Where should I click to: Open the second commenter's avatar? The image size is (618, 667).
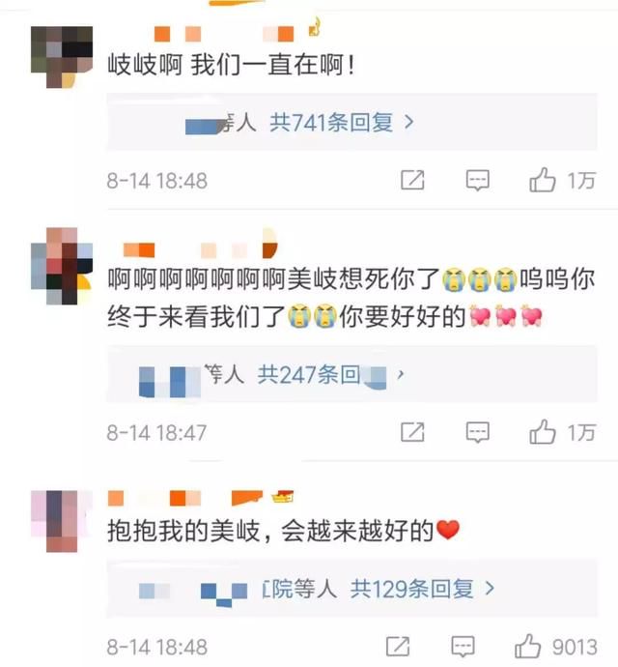point(62,266)
